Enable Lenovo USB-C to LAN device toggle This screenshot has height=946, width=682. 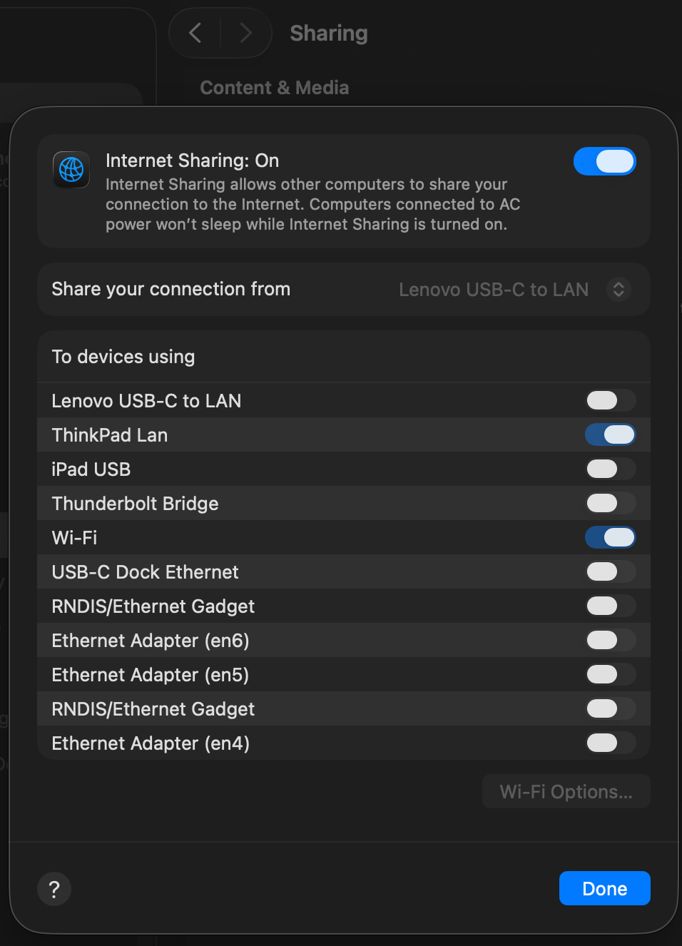click(610, 401)
